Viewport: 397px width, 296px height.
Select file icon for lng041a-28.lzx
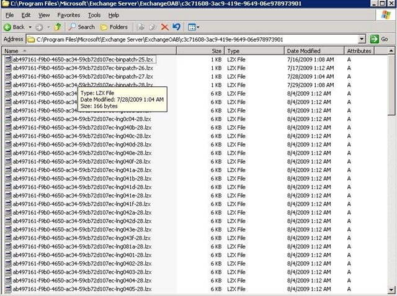click(x=8, y=170)
